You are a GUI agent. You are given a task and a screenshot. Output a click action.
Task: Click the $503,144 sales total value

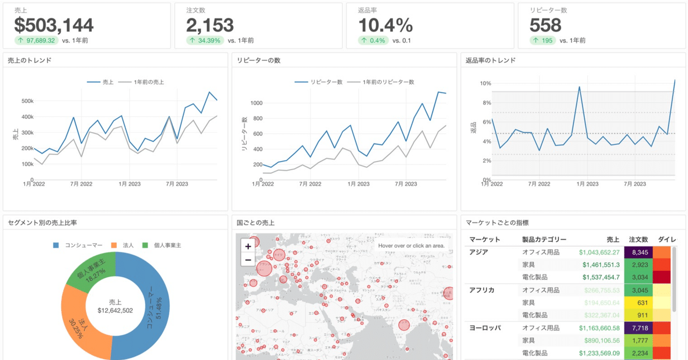[54, 25]
